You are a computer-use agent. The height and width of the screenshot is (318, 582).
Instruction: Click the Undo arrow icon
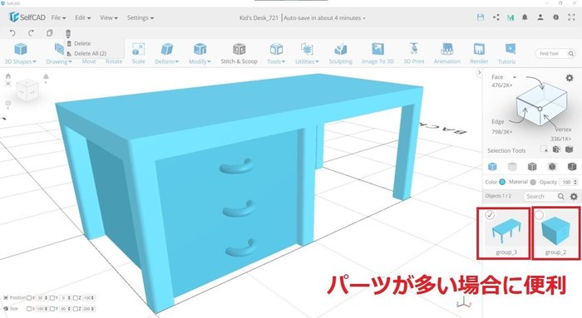12,33
